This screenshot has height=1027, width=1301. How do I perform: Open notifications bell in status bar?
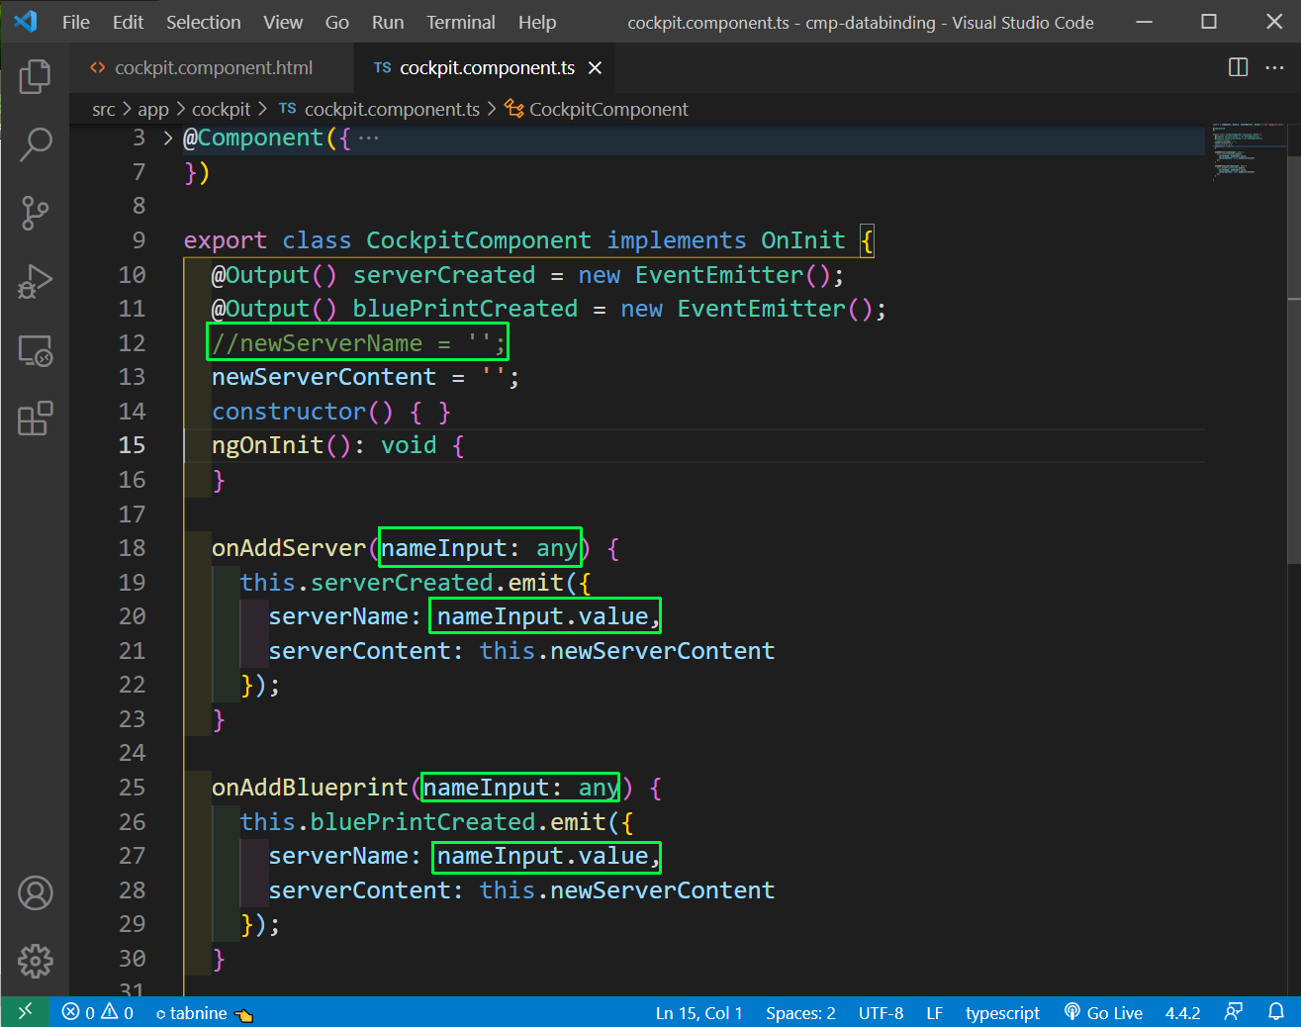pos(1276,1012)
